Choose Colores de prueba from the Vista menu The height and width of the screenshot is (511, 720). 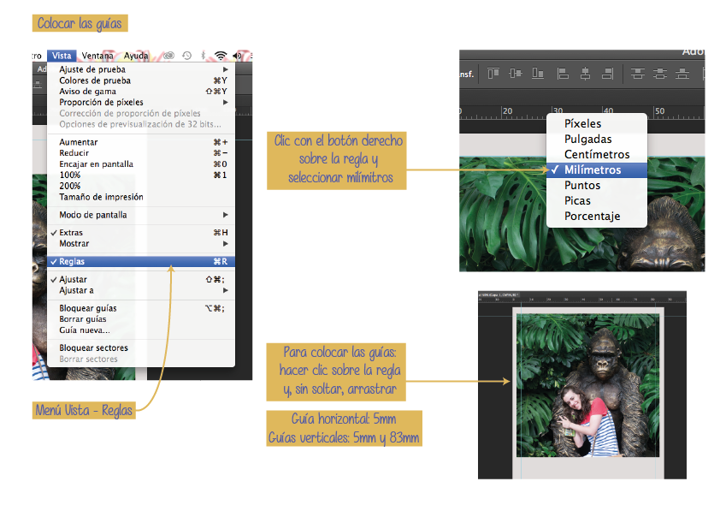[x=141, y=80]
